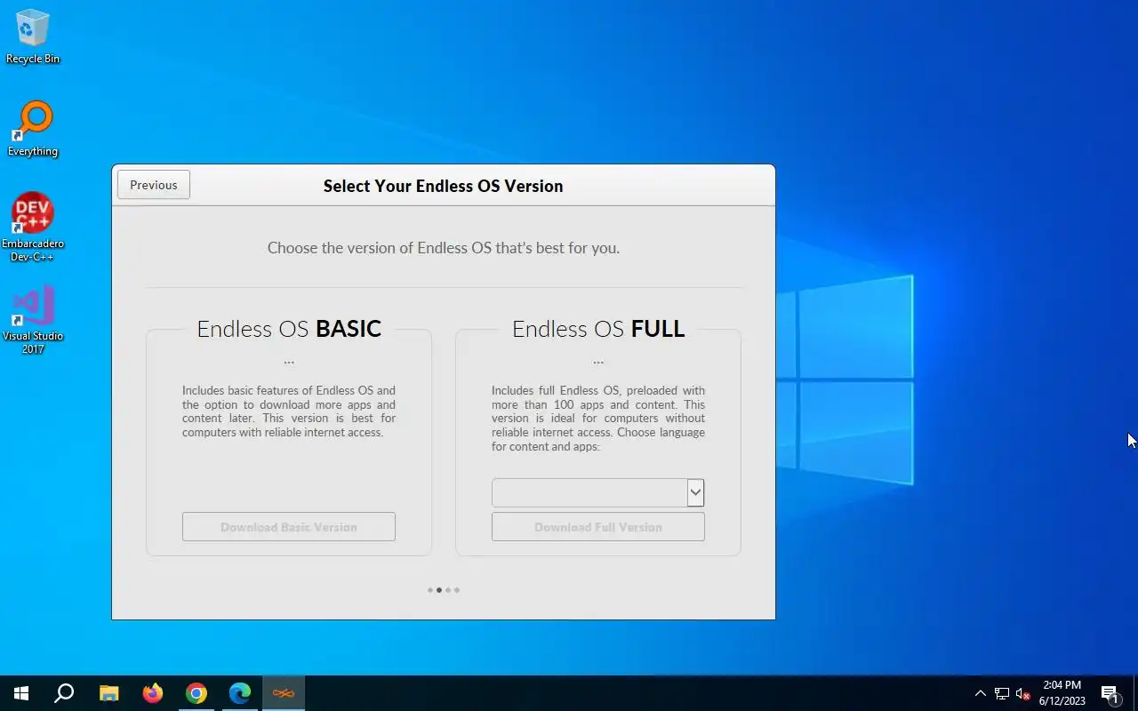Viewport: 1138px width, 711px height.
Task: Open the muted volume tray icon
Action: [1023, 693]
